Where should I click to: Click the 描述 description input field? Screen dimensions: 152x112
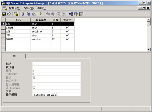57,64
